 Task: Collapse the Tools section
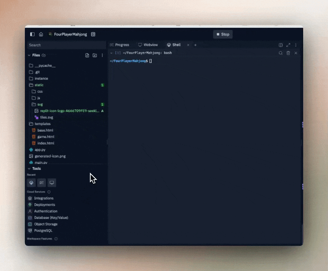click(29, 169)
